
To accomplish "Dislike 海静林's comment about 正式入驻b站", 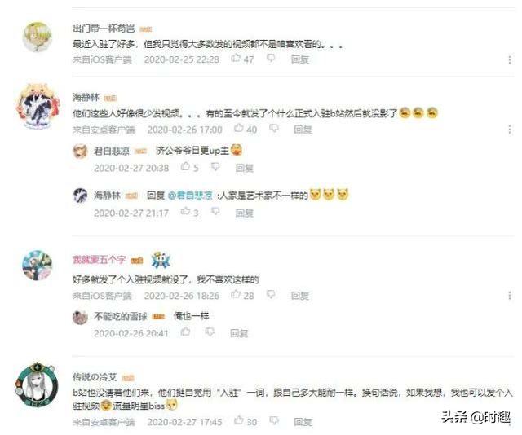I will (274, 129).
